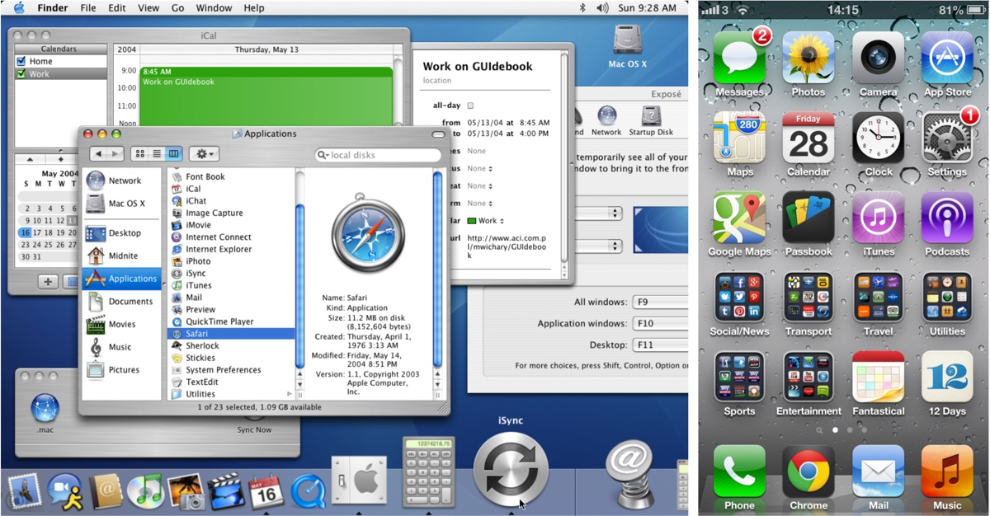990x516 pixels.
Task: Go to previous month in iCal mini calendar
Action: pos(31,159)
